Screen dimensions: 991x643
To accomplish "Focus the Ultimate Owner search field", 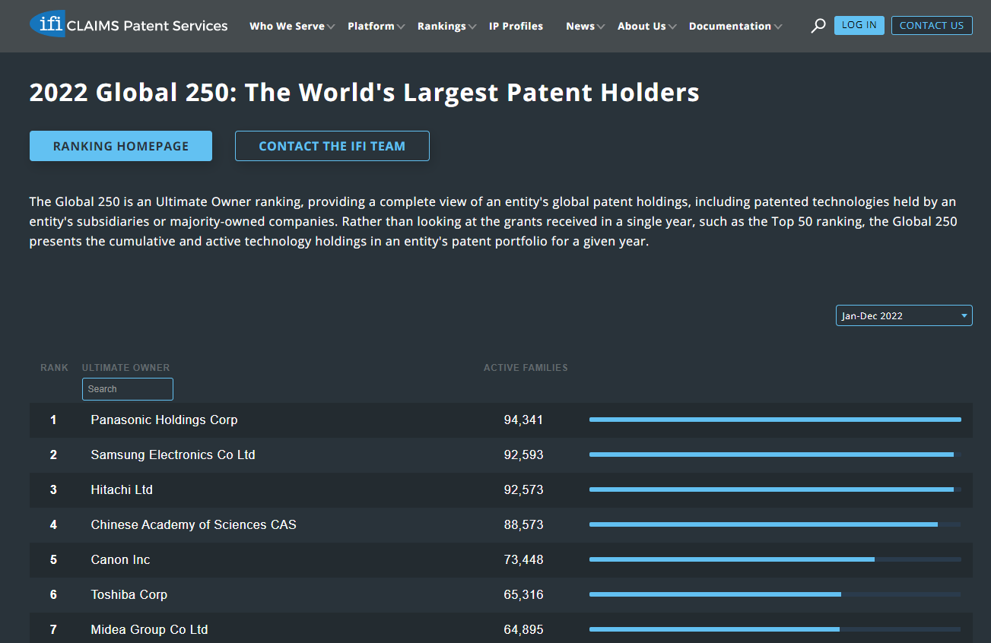I will pos(128,389).
